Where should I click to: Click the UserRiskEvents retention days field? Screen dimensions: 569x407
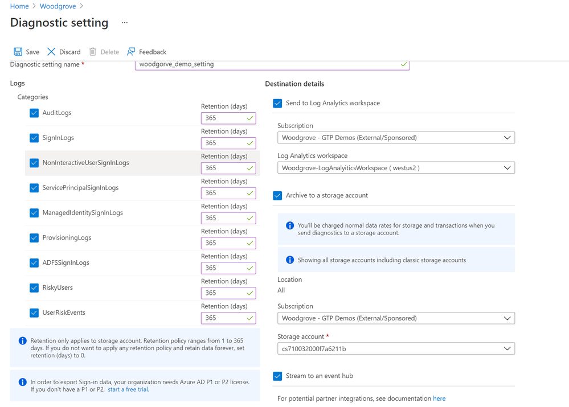[x=228, y=318]
